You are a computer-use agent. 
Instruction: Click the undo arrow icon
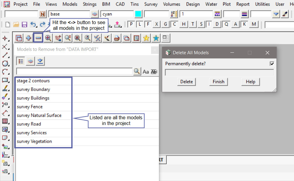[33, 24]
